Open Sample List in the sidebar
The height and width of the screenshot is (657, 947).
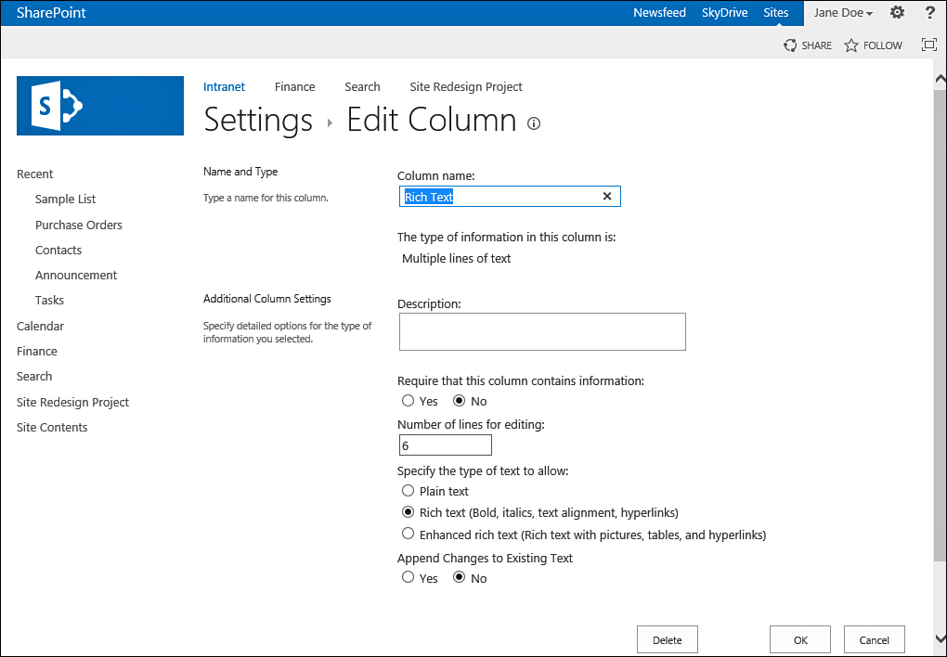(65, 200)
